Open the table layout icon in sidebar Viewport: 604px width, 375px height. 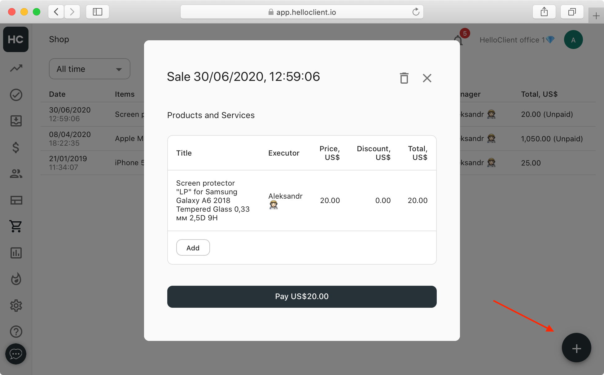[16, 200]
